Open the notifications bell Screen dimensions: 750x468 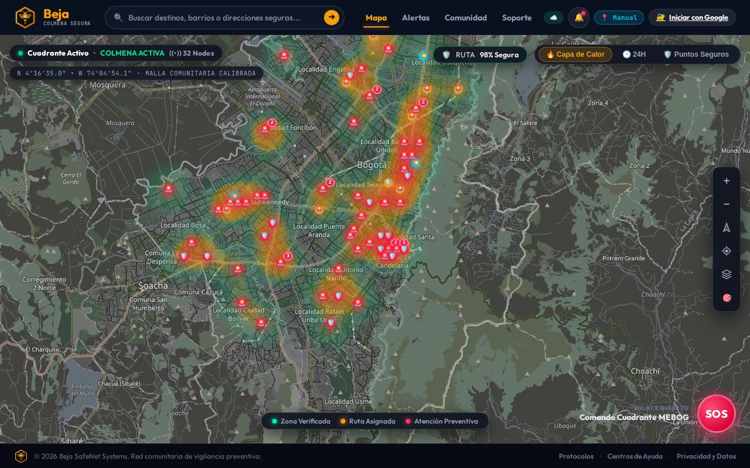coord(579,18)
